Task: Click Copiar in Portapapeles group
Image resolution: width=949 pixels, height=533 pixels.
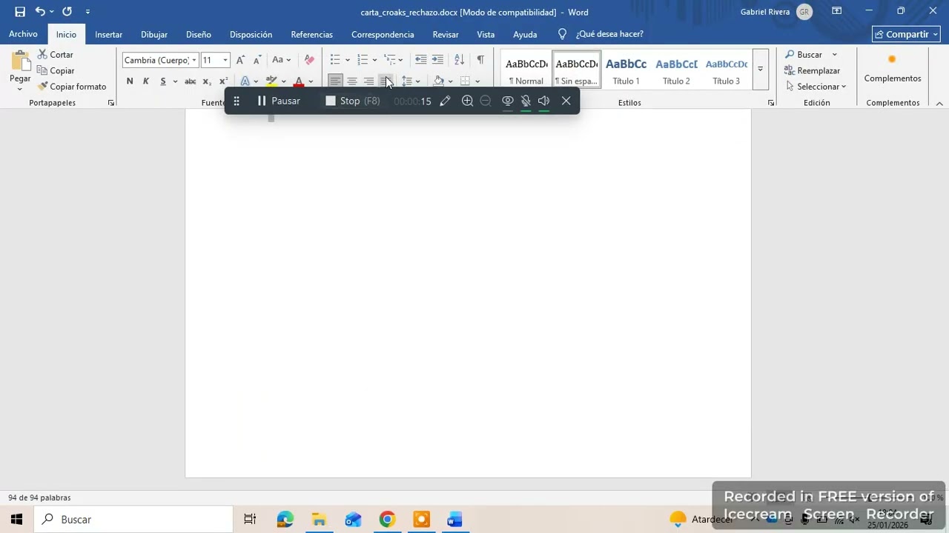Action: 56,70
